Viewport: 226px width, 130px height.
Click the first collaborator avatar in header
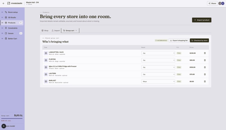pos(220,3)
